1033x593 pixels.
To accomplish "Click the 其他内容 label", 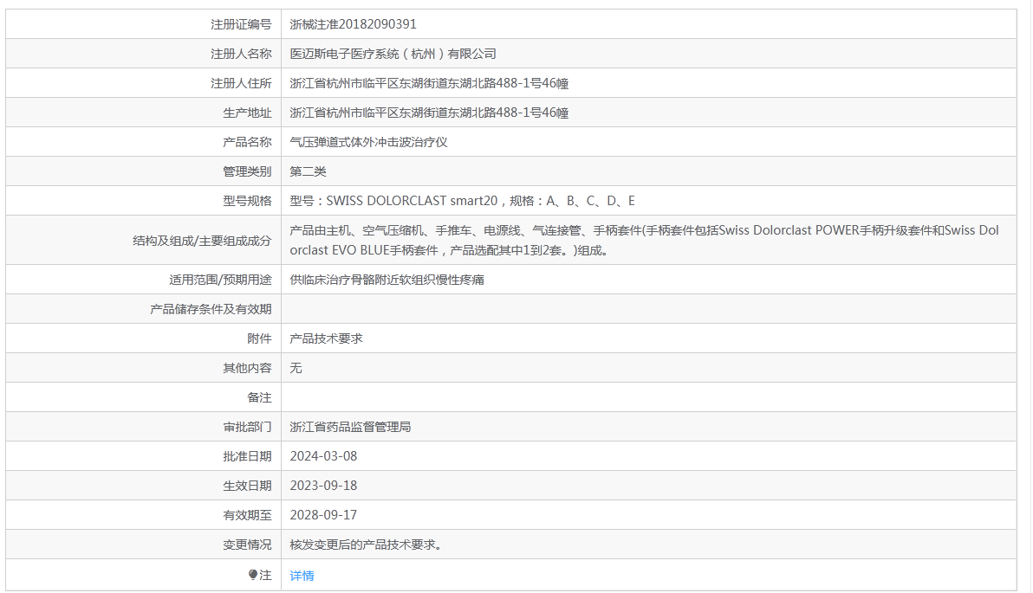I will pos(247,368).
